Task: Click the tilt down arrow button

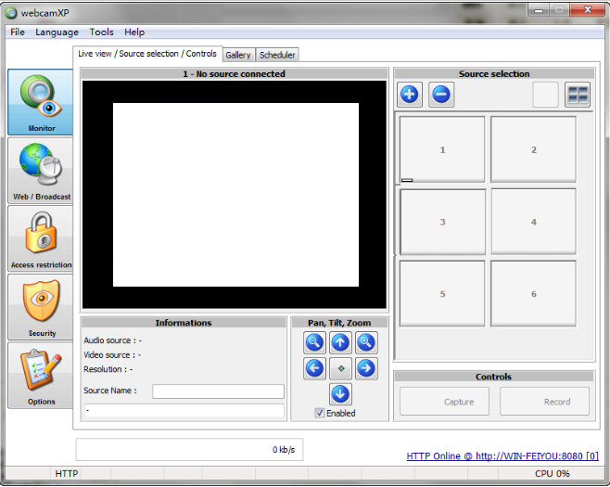Action: [x=340, y=394]
